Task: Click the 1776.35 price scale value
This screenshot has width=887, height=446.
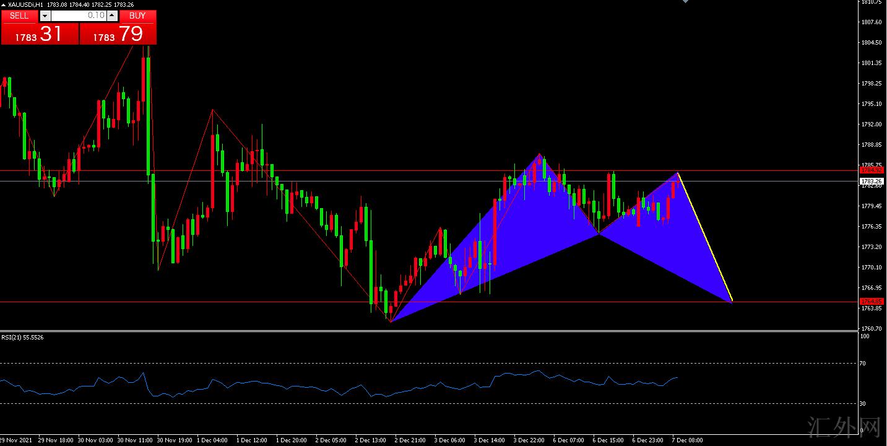Action: click(x=872, y=227)
